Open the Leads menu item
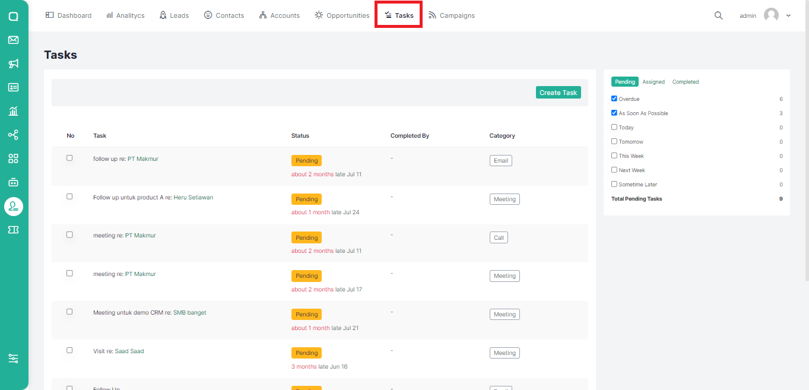The height and width of the screenshot is (390, 809). [x=174, y=15]
